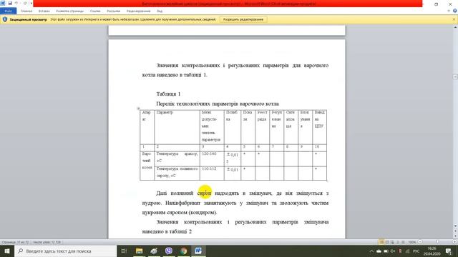
Task: Open the Рассылки ribbon tab
Action: pos(113,11)
